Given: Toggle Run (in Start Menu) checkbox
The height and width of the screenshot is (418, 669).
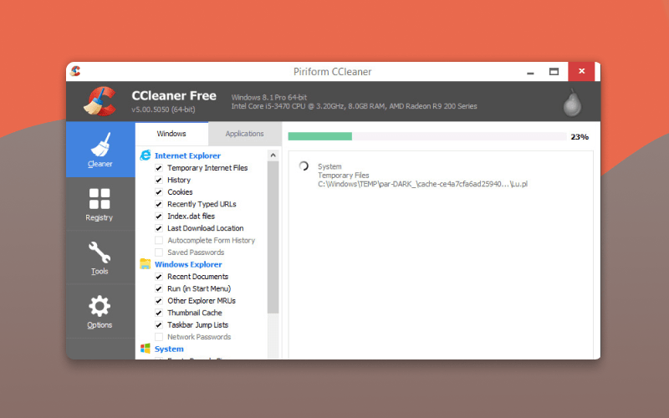Looking at the screenshot, I should [159, 288].
